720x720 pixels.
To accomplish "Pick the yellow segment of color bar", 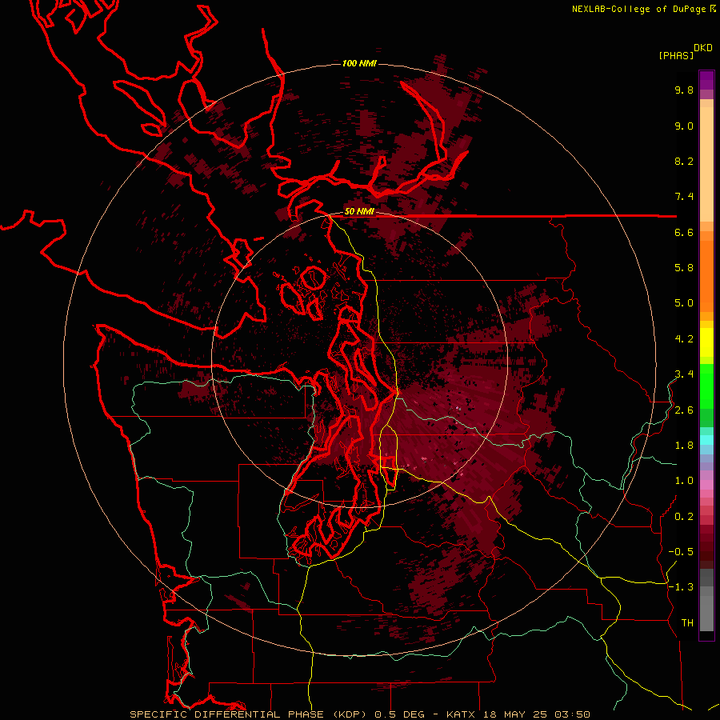I will click(x=706, y=342).
